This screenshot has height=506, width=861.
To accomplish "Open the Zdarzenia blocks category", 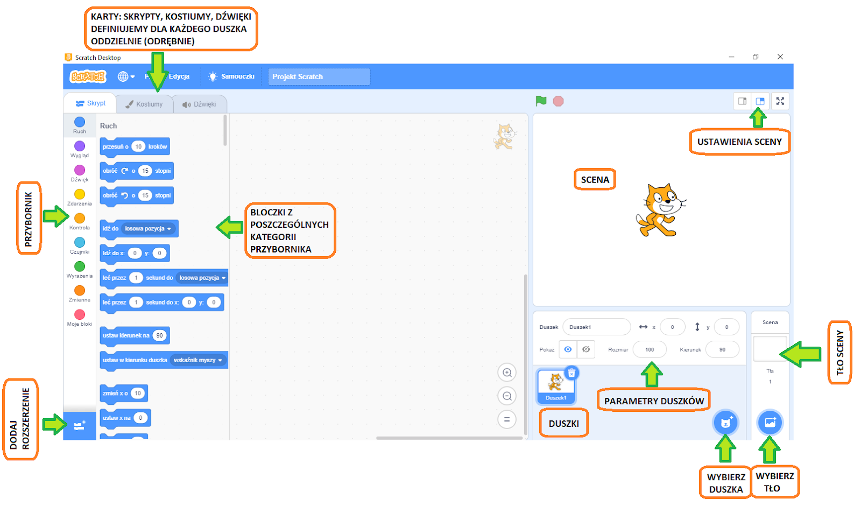I will 80,194.
